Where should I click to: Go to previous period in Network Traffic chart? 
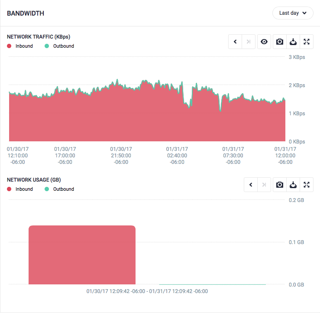pos(235,42)
